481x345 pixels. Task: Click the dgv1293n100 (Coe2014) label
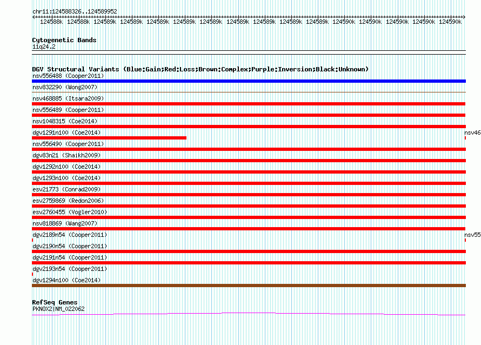[66, 178]
